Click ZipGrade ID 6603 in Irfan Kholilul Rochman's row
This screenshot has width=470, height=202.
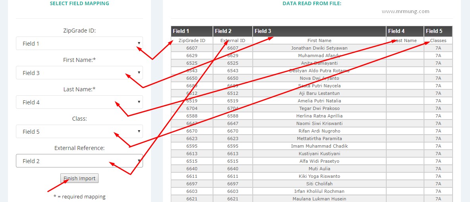coord(192,191)
